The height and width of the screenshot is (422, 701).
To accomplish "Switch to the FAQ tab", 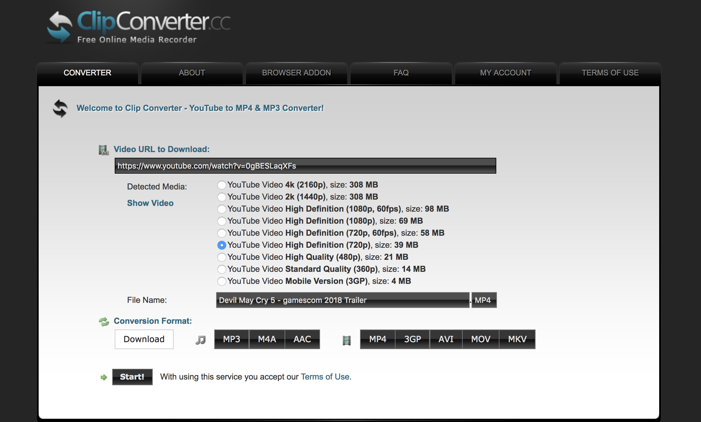I will 401,73.
